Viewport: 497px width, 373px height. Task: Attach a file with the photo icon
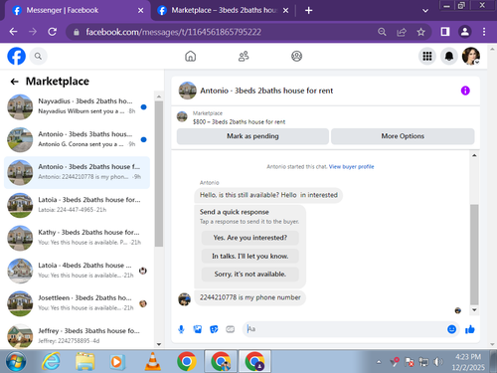(198, 329)
